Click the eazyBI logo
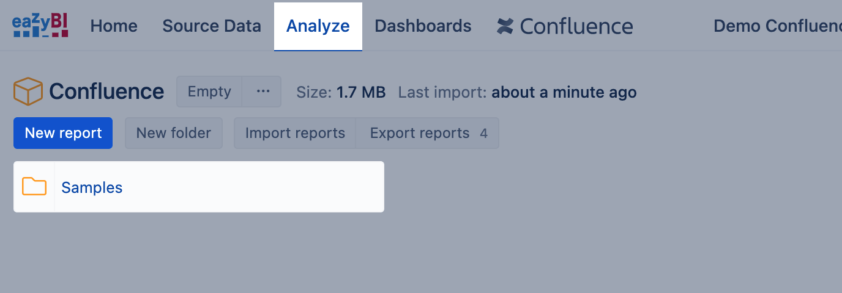 (40, 26)
